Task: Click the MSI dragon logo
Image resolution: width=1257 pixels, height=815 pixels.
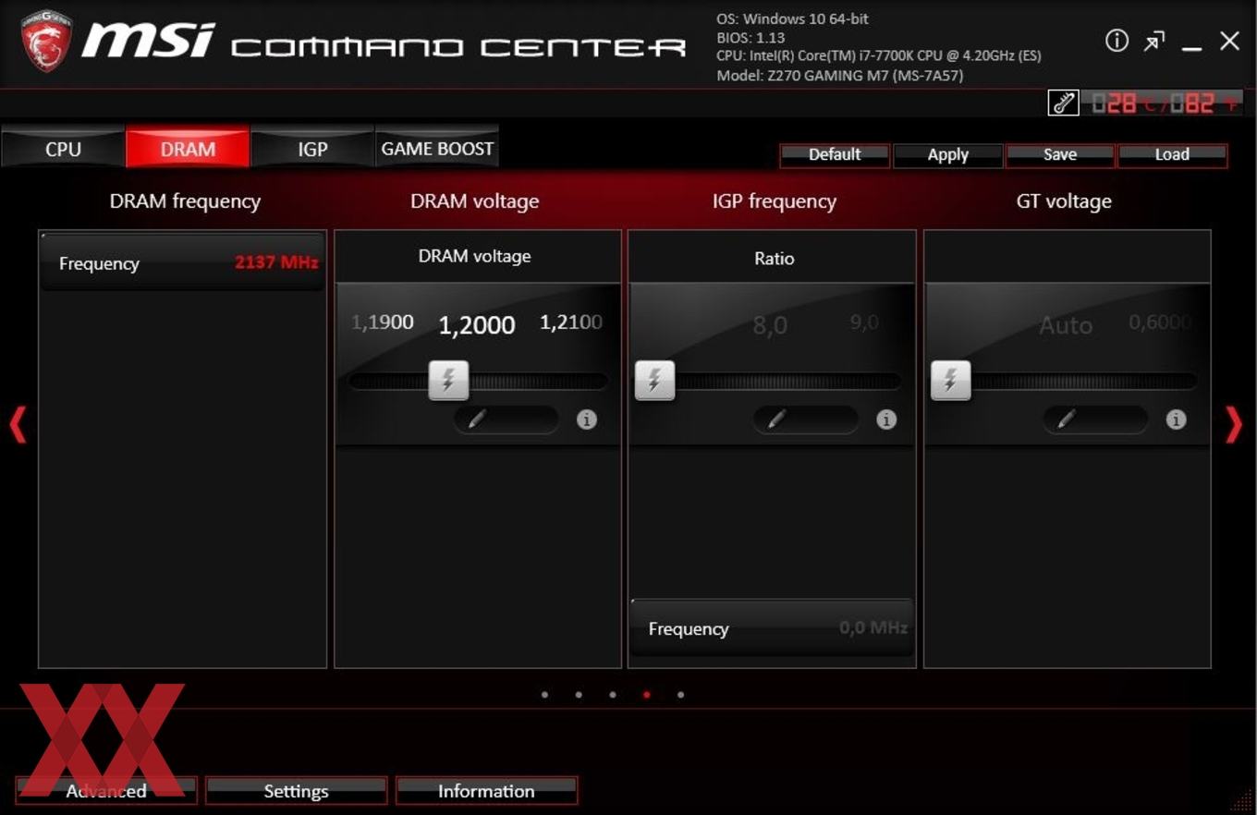Action: pos(46,41)
